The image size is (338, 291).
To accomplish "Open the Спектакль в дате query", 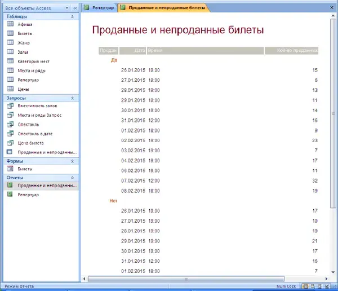I will point(37,134).
